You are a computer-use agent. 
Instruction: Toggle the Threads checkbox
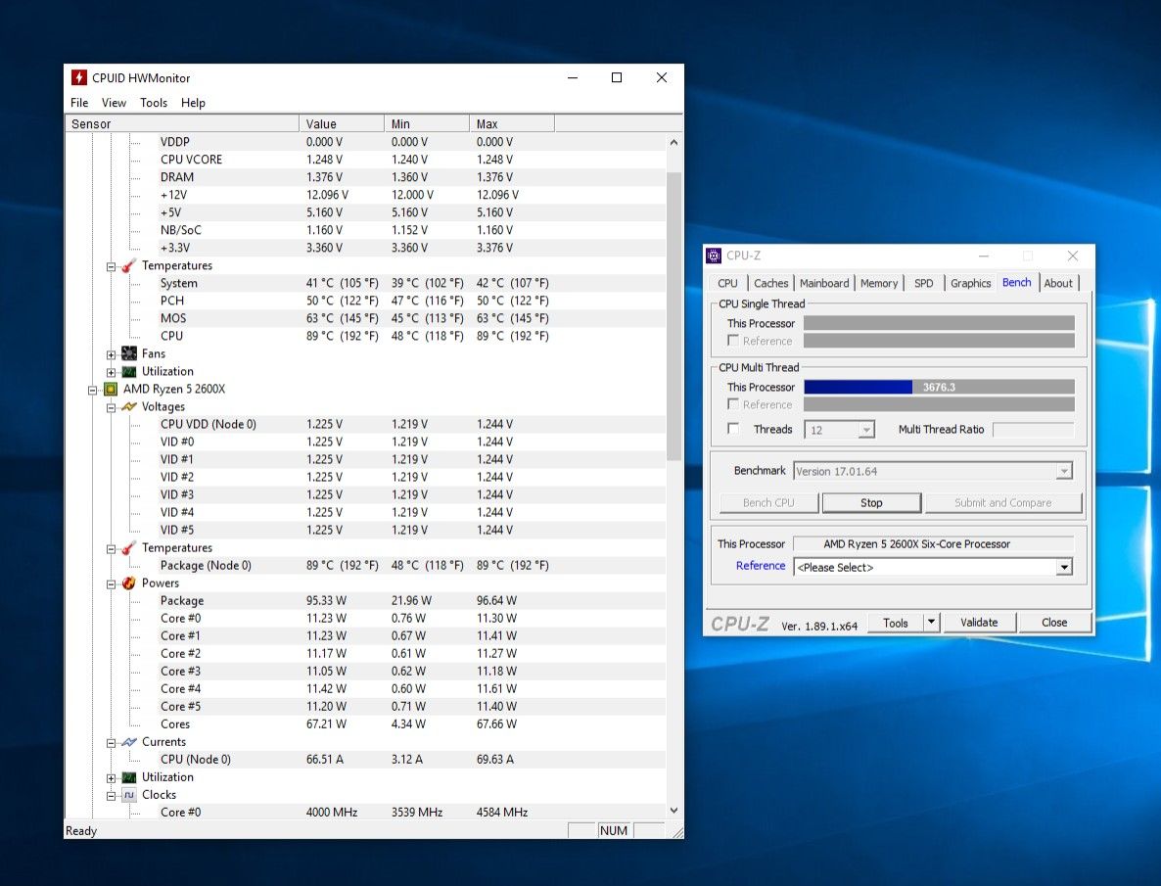click(733, 429)
